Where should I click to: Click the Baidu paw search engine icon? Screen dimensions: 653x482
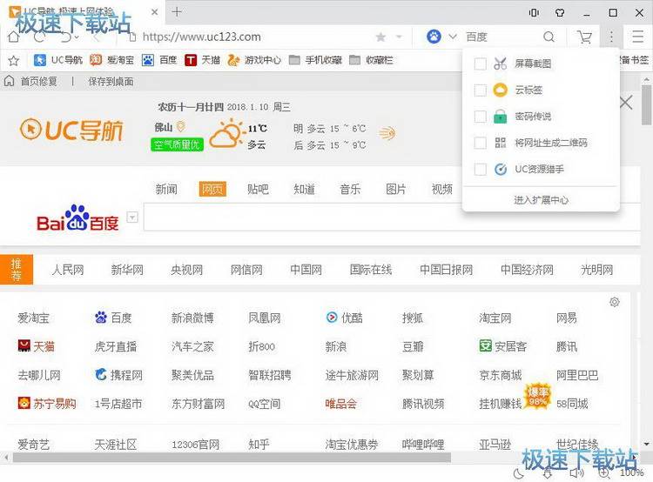(x=434, y=37)
